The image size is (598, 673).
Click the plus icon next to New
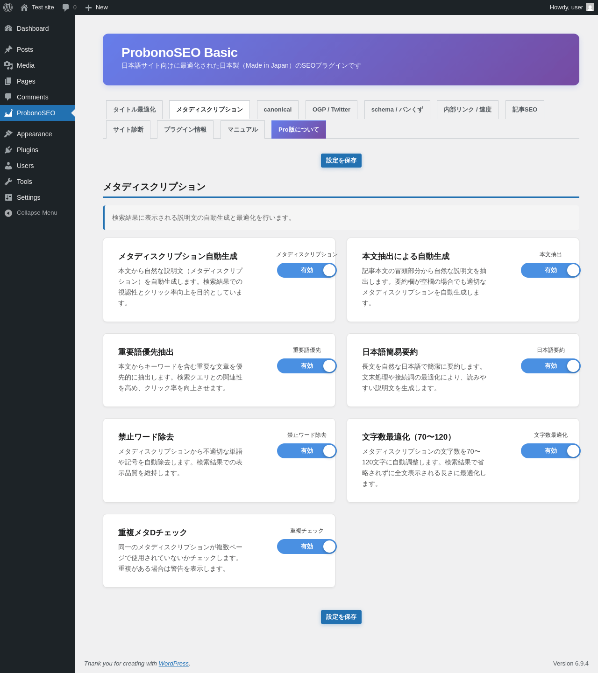(x=88, y=7)
